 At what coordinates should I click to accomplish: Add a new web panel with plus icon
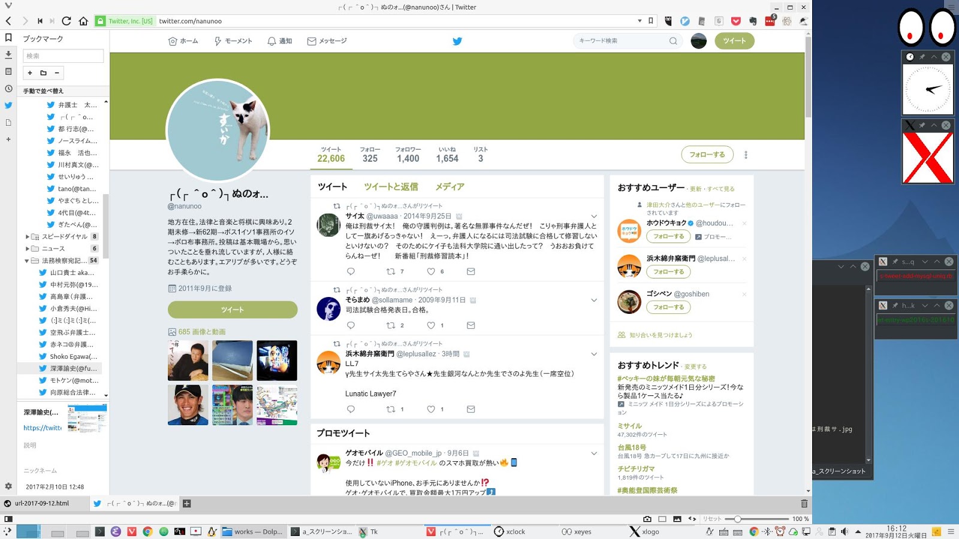8,140
